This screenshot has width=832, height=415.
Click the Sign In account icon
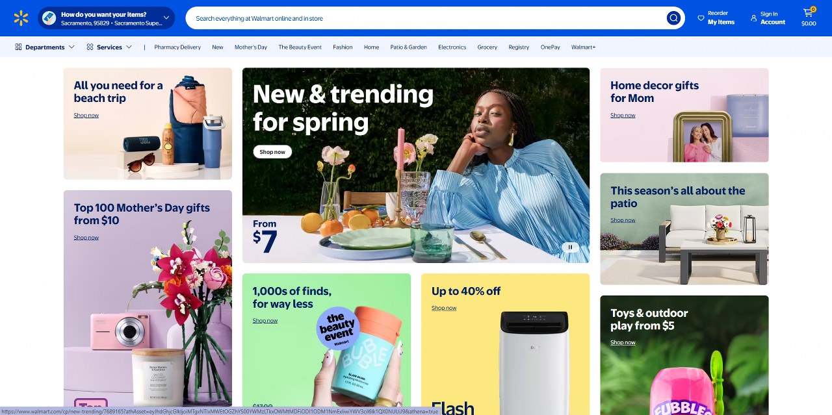click(754, 18)
